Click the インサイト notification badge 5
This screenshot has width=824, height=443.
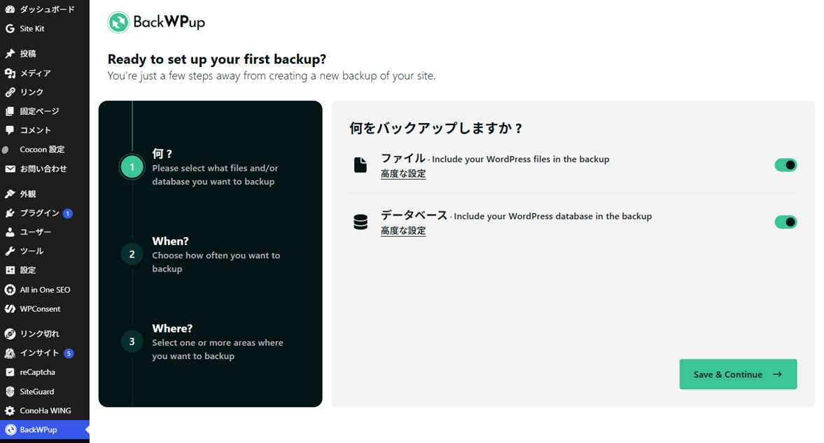pyautogui.click(x=69, y=353)
